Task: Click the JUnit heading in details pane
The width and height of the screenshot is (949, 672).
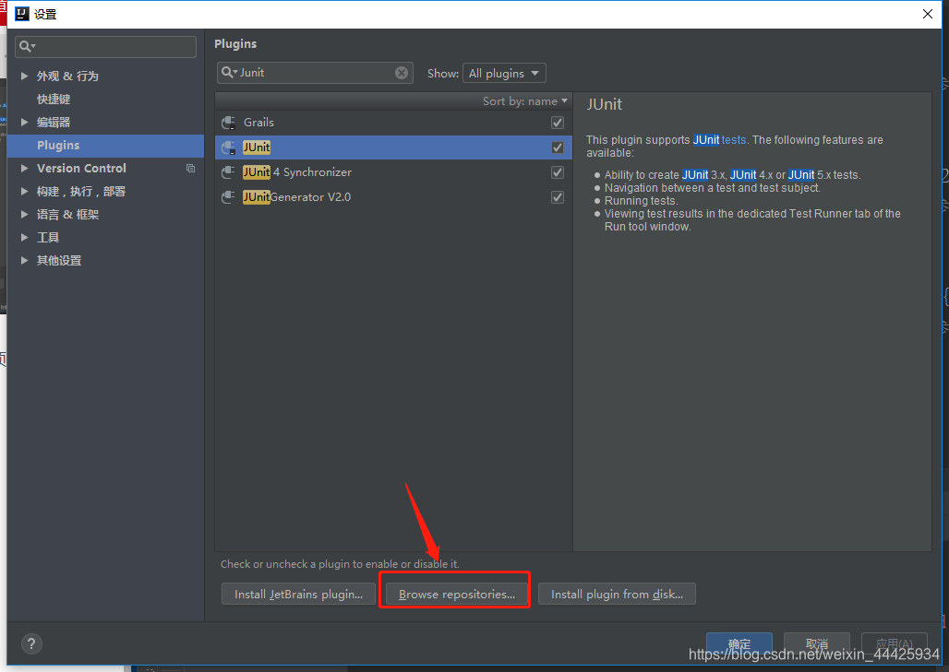Action: pyautogui.click(x=604, y=104)
